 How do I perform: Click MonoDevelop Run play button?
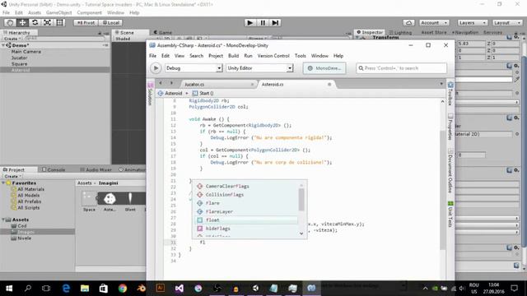[x=156, y=68]
